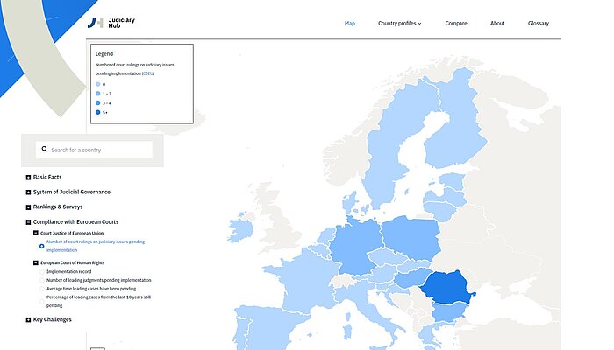
Task: Click the CJEU link in legend
Action: [x=148, y=73]
